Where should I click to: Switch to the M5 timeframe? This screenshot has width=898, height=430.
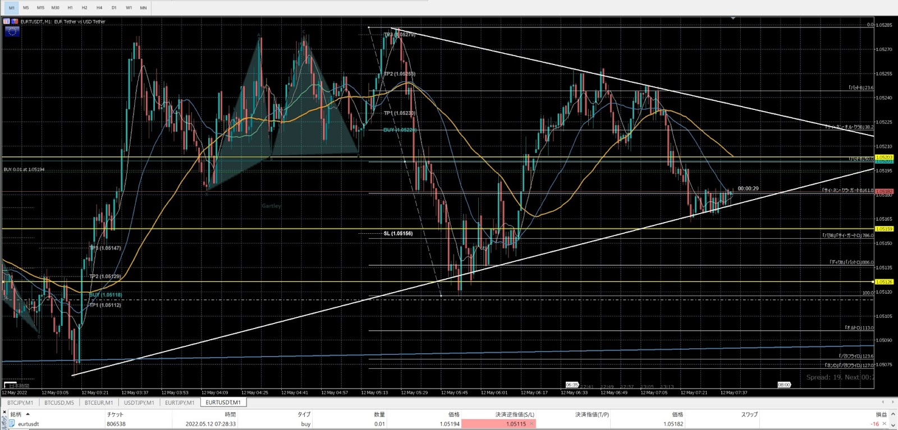point(26,8)
